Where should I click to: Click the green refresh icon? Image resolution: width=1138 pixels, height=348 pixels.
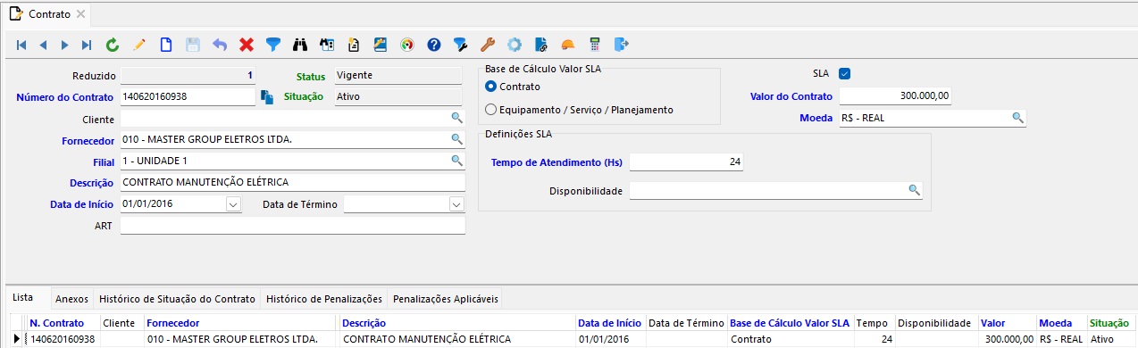[x=113, y=44]
